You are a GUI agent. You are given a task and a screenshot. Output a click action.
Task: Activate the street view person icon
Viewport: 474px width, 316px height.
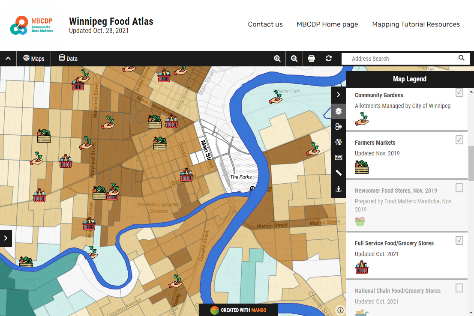pos(339,189)
